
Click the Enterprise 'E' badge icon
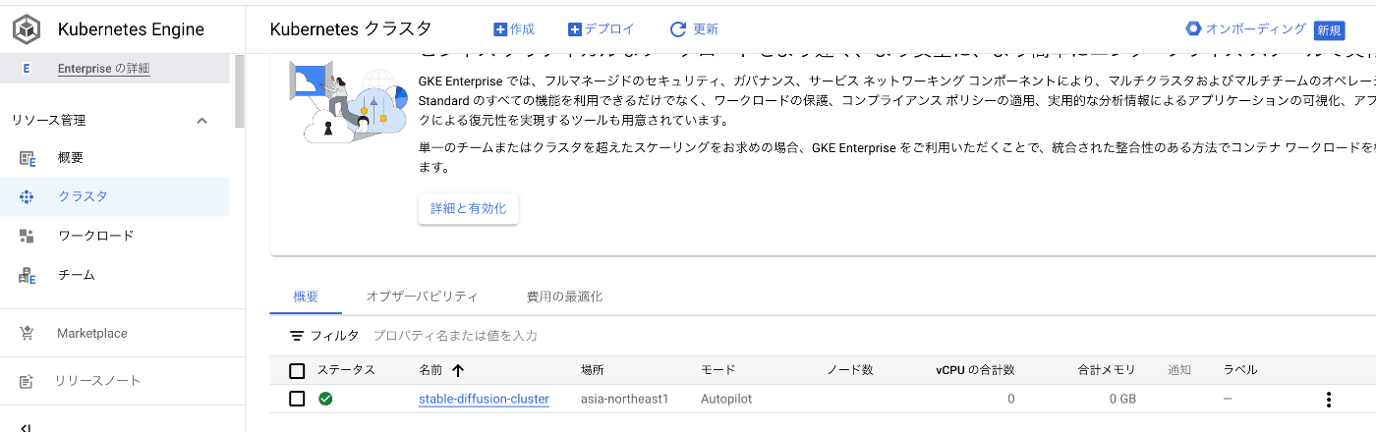[x=27, y=69]
